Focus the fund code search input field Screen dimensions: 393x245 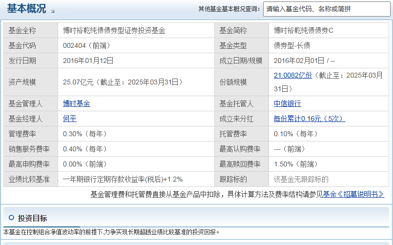coord(327,9)
